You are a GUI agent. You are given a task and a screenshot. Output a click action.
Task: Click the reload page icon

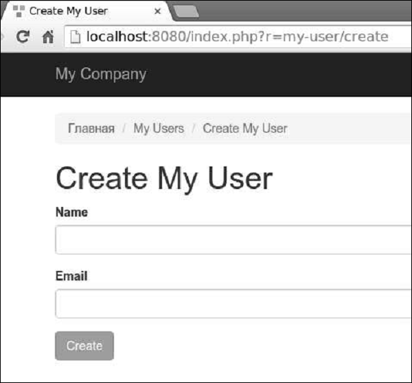[23, 37]
